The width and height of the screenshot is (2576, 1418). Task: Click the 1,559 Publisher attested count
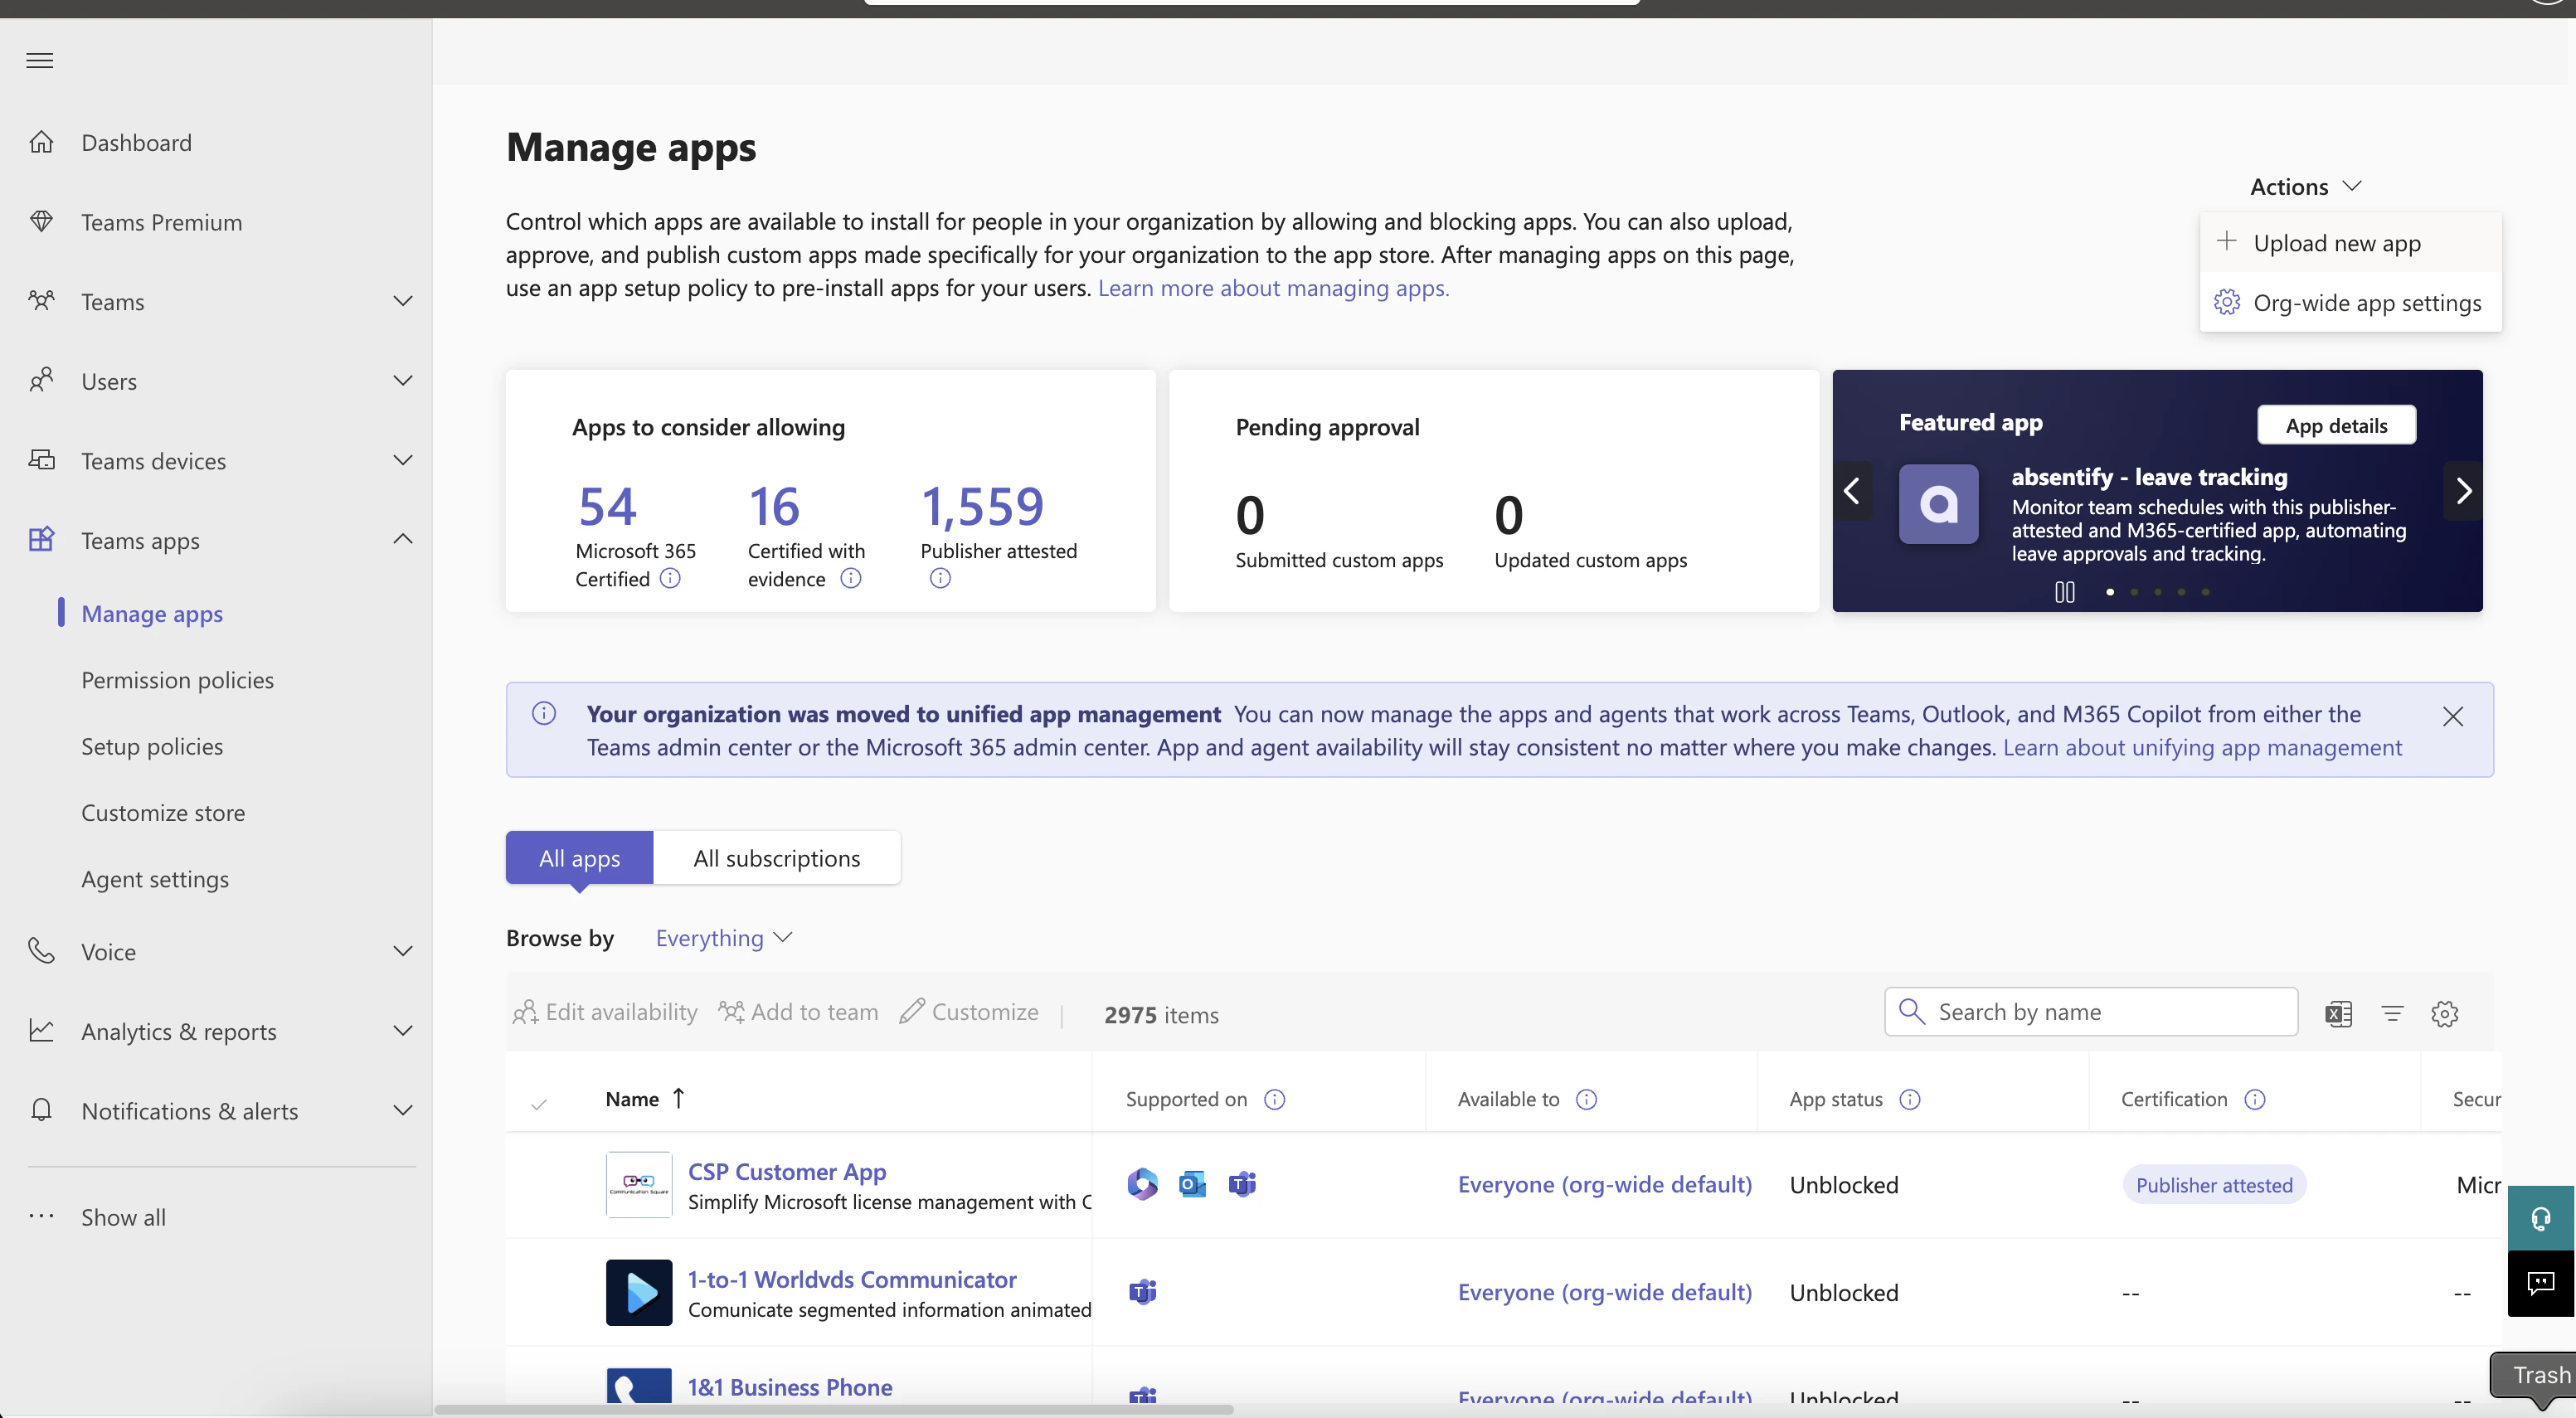tap(982, 506)
